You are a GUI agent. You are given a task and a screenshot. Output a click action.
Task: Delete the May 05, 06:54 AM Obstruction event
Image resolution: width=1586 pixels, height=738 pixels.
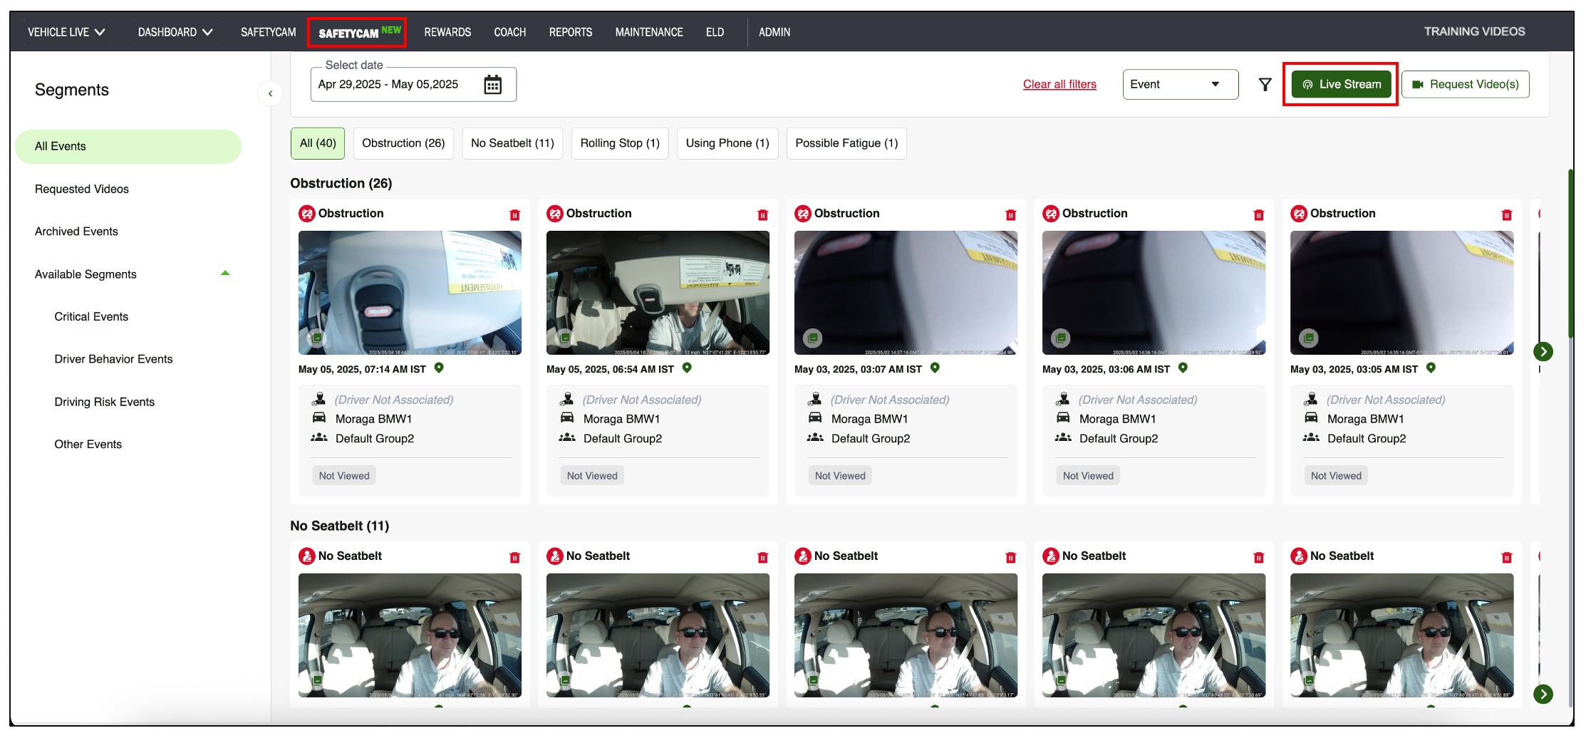(762, 214)
